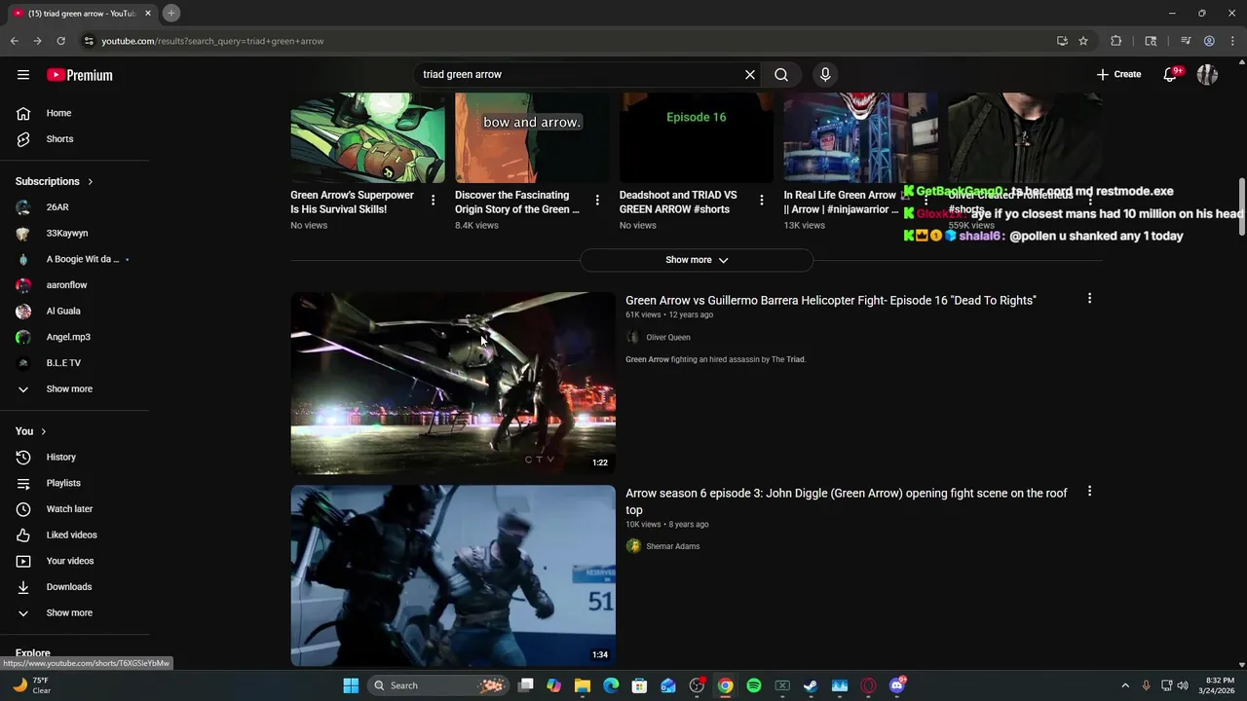Open Spotify from taskbar
The height and width of the screenshot is (701, 1247).
coord(754,685)
